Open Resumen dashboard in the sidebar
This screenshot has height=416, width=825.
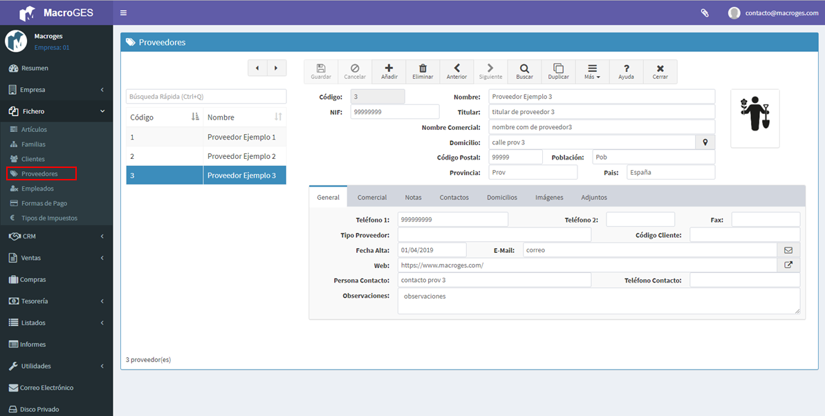tap(56, 68)
